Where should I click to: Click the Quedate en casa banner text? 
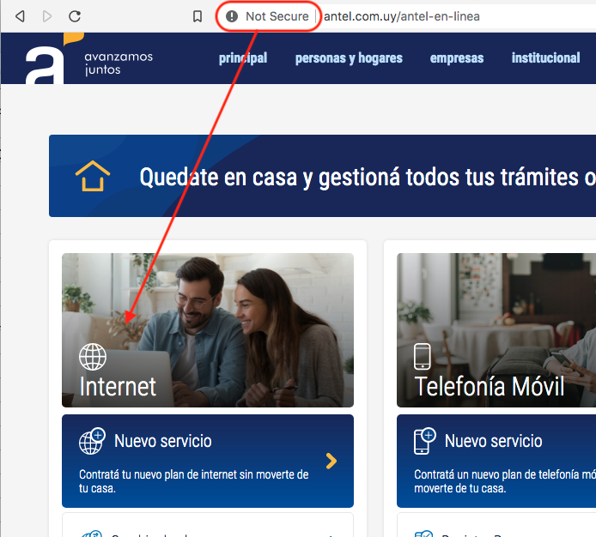368,178
